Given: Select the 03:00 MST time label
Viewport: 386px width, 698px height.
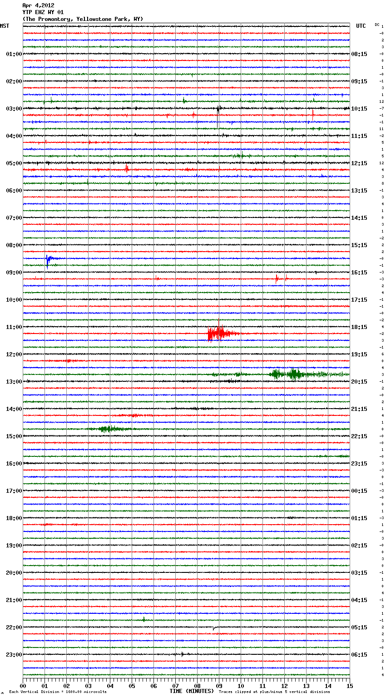Looking at the screenshot, I should pyautogui.click(x=14, y=109).
